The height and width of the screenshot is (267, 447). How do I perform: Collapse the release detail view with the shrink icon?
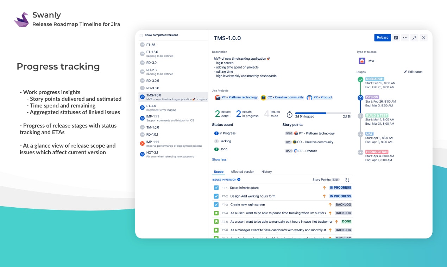414,38
